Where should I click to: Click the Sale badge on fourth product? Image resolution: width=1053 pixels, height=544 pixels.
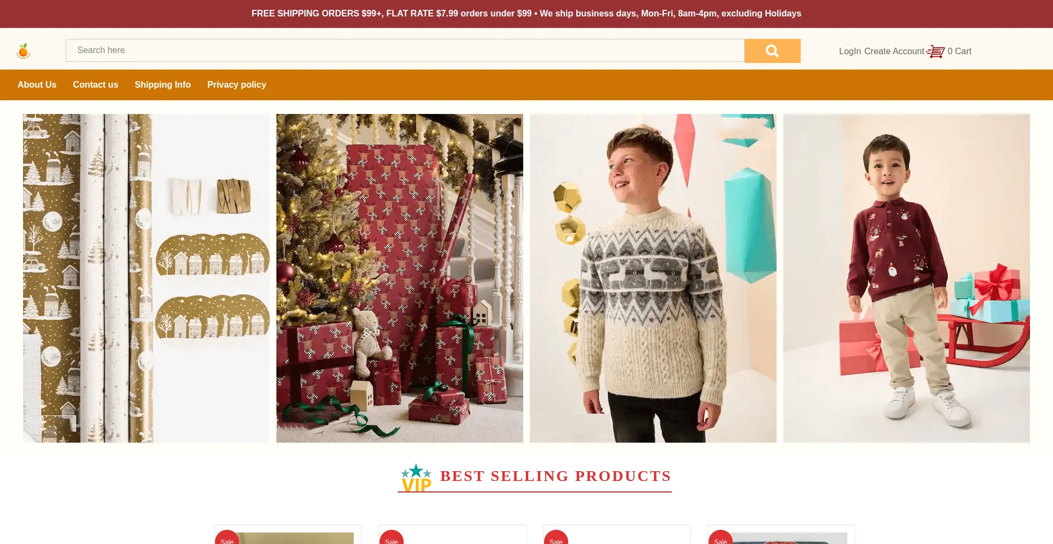[721, 537]
